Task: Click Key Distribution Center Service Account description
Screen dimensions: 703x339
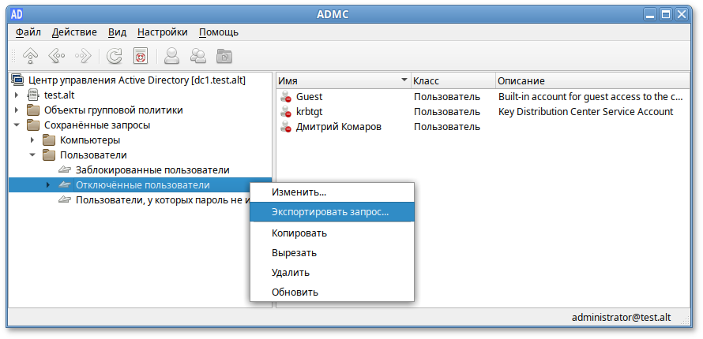Action: pos(586,112)
